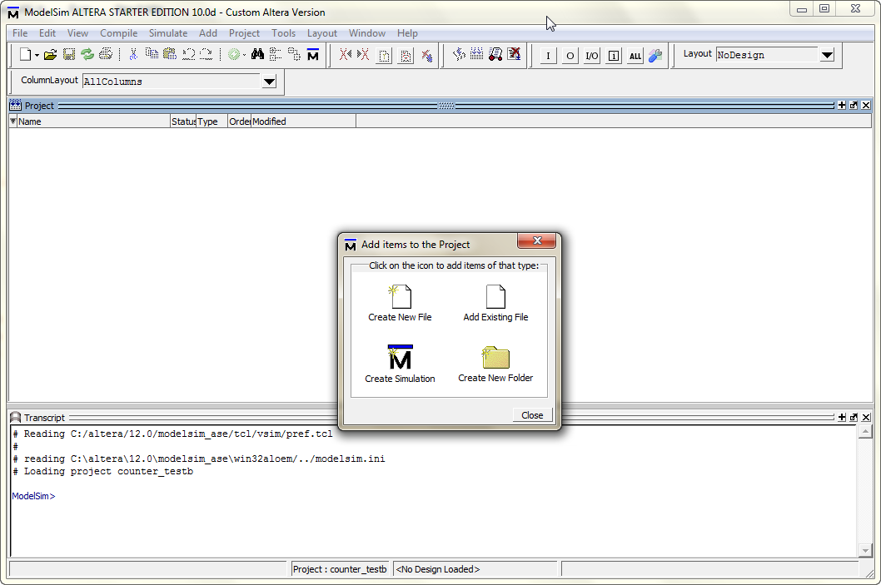
Task: Click the green Reload arrows icon
Action: pos(87,54)
